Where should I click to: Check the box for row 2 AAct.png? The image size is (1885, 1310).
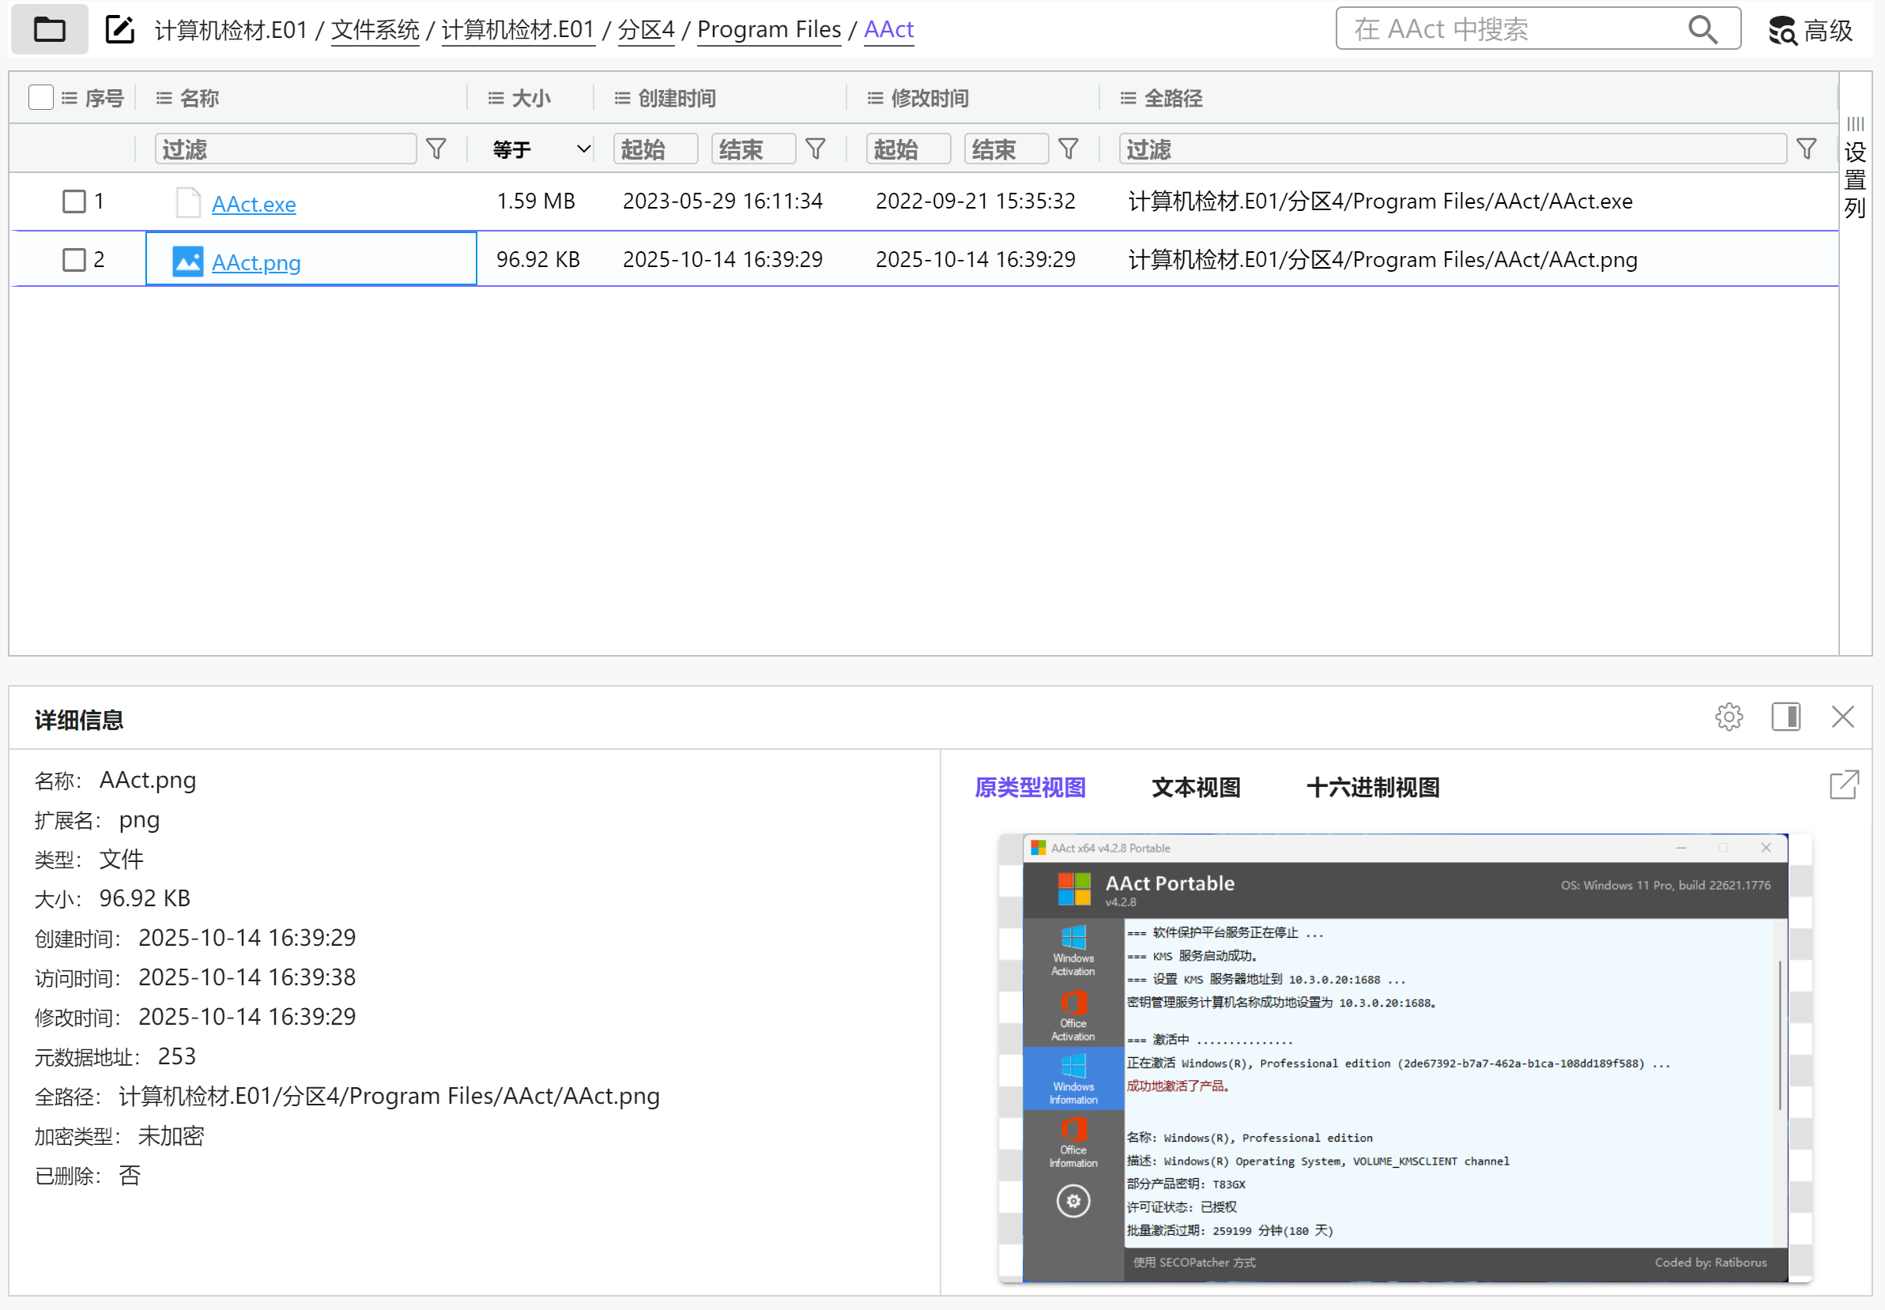pos(74,260)
